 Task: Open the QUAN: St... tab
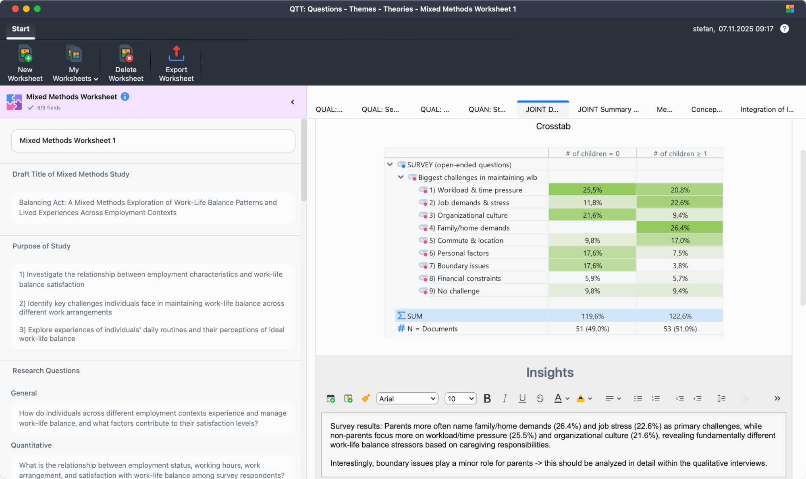pyautogui.click(x=486, y=109)
